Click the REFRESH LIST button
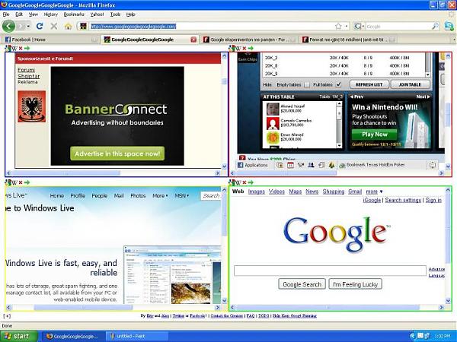 pos(369,84)
